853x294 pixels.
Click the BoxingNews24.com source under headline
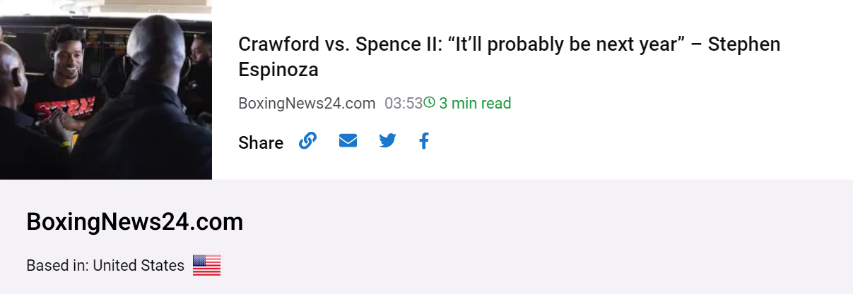pyautogui.click(x=307, y=104)
